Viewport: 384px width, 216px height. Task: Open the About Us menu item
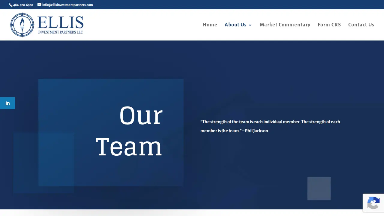[x=235, y=25]
